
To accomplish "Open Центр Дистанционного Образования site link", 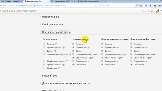I will point(18,11).
